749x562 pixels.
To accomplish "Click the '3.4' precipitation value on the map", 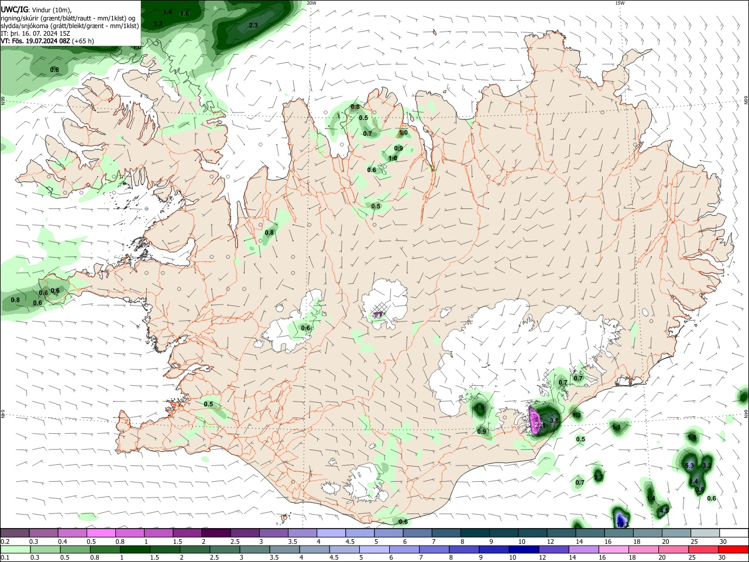I will 694,481.
